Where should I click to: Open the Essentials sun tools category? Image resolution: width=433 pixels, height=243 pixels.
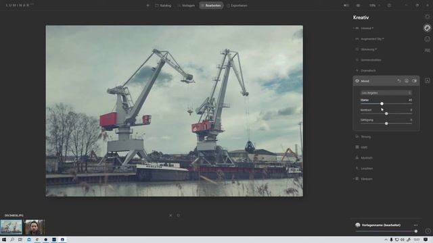tap(427, 16)
